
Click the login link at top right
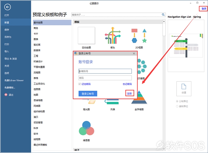(x=204, y=9)
